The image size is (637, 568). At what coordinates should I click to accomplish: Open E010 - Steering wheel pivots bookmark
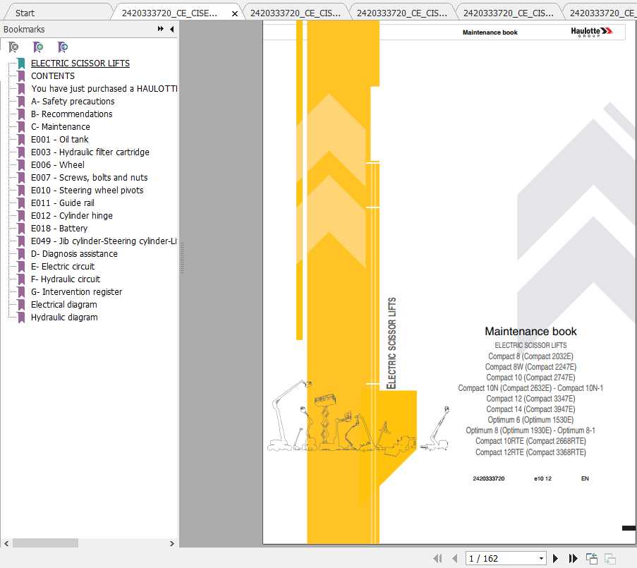[87, 190]
